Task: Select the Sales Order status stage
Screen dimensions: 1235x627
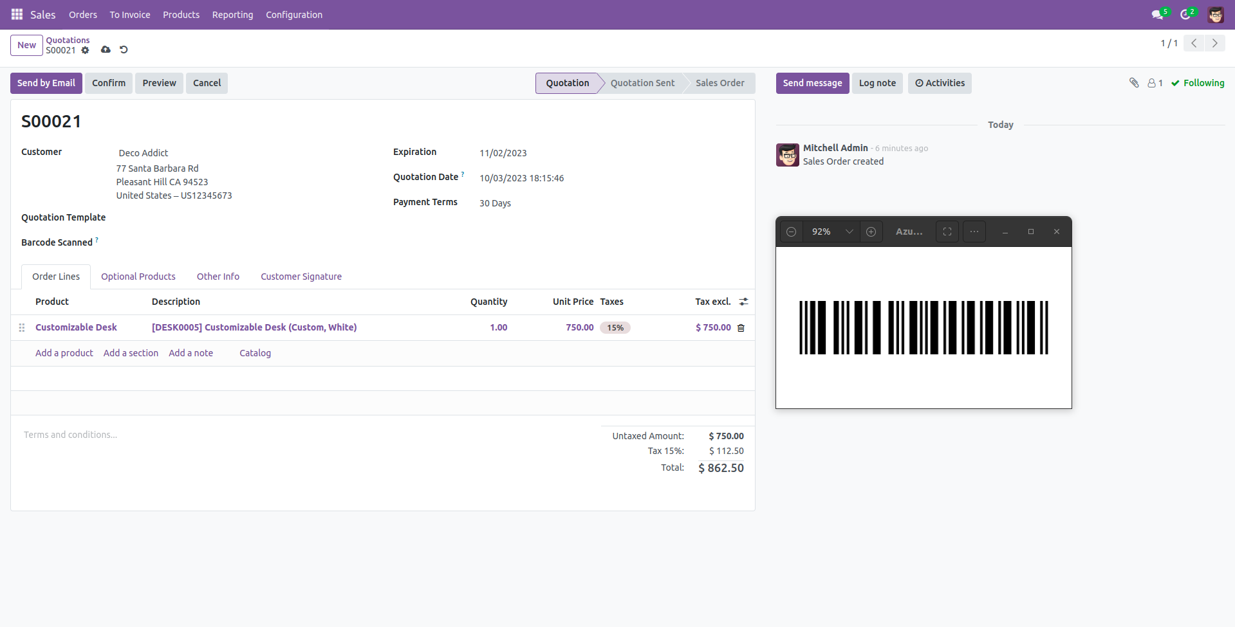Action: pyautogui.click(x=720, y=83)
